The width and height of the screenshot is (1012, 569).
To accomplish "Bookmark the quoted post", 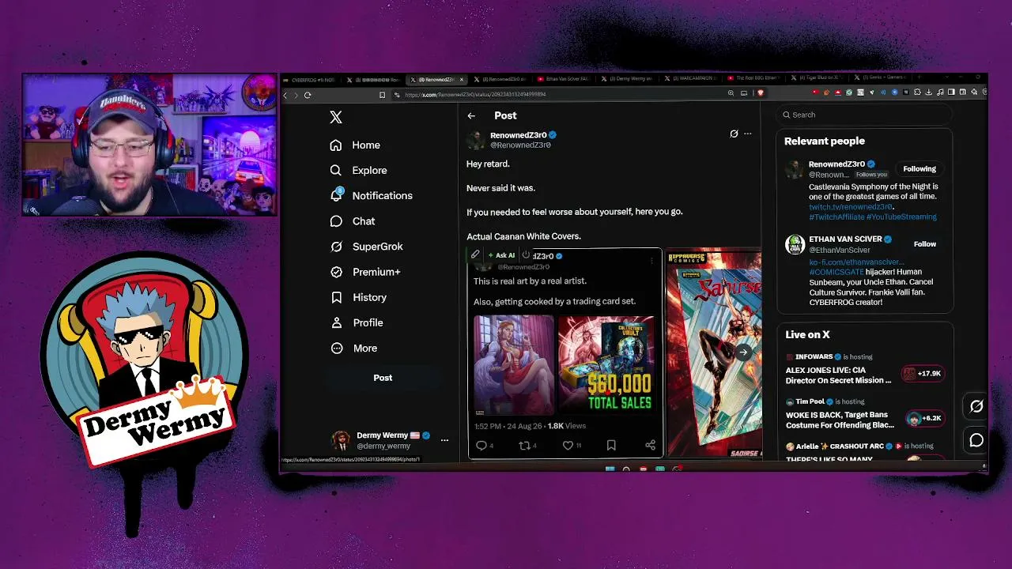I will (x=611, y=446).
